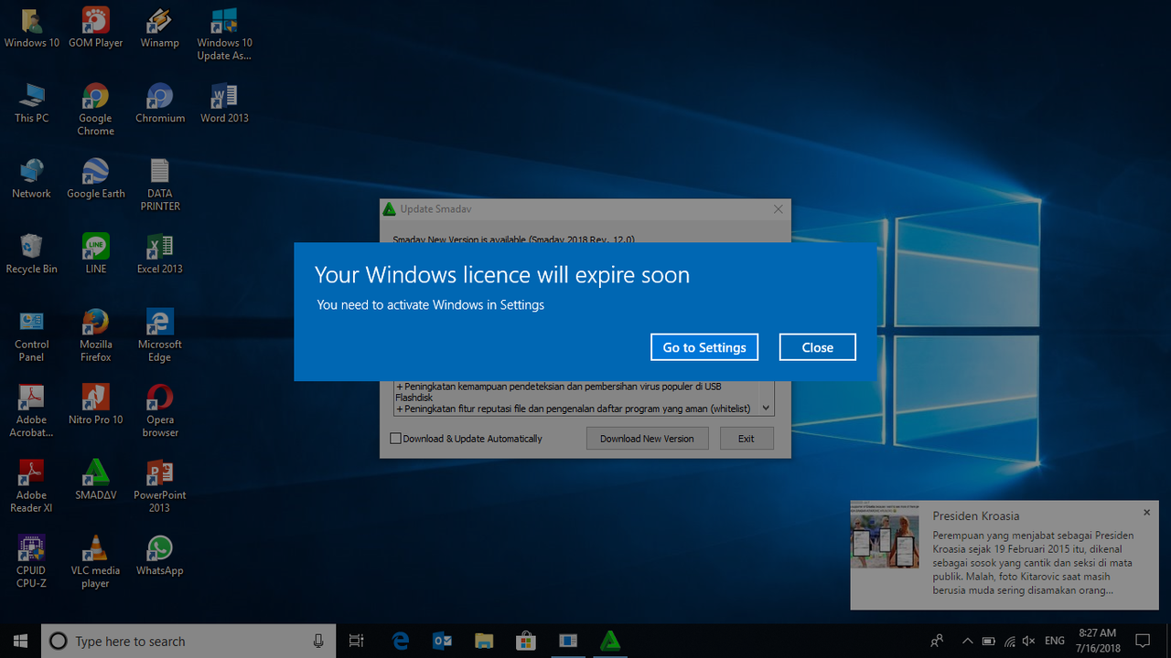Click the muted volume icon

pyautogui.click(x=1028, y=641)
